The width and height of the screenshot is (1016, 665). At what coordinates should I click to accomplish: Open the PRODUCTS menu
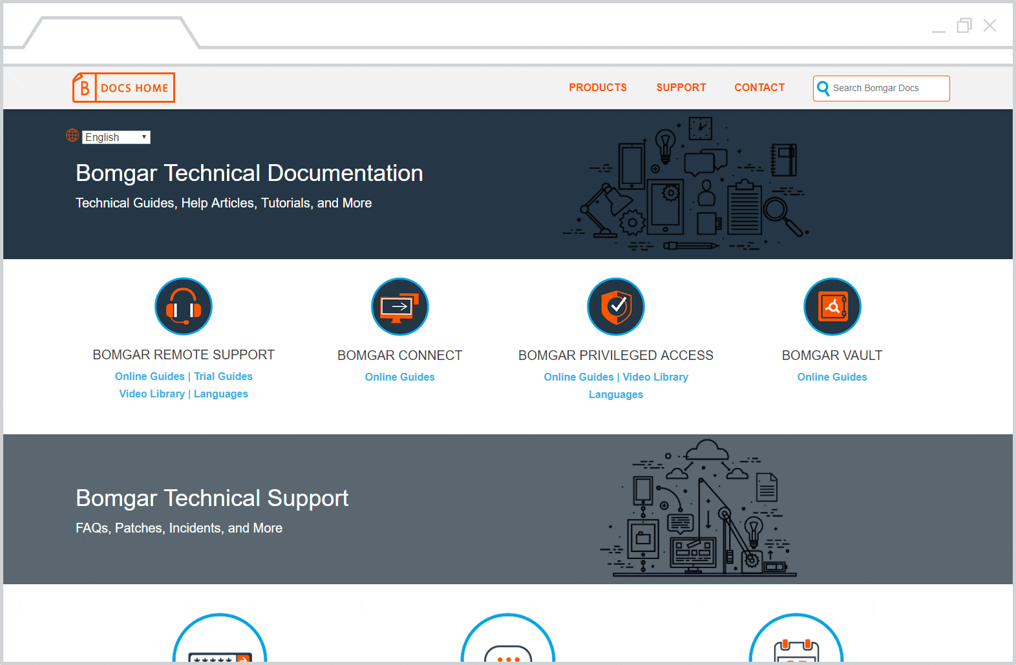[598, 87]
